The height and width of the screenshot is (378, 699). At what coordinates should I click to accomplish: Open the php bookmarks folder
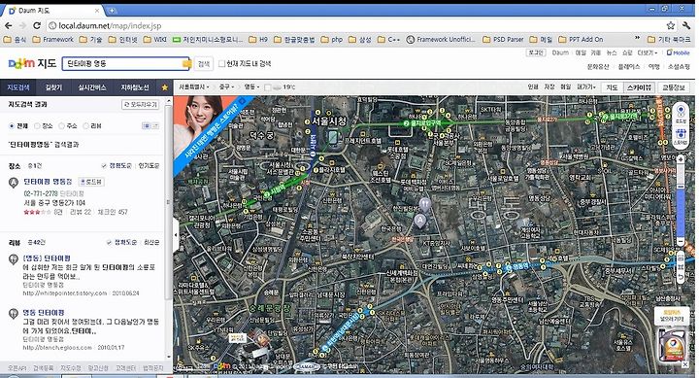coord(332,39)
